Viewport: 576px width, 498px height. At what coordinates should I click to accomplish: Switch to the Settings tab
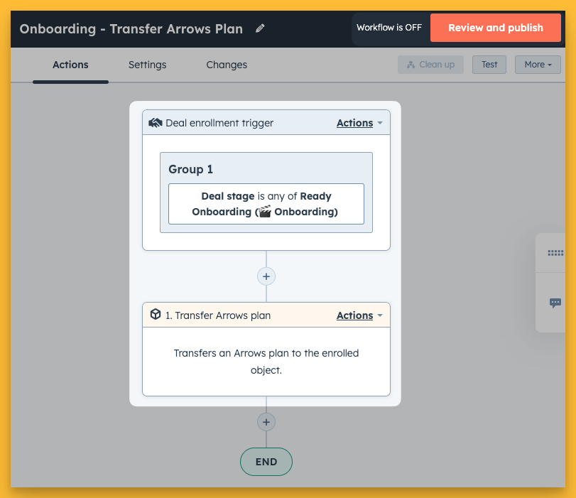pos(147,65)
